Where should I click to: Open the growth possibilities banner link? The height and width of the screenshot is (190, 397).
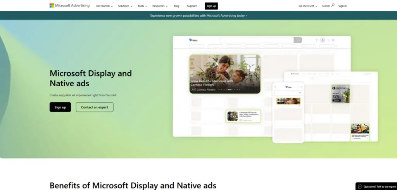pyautogui.click(x=199, y=16)
